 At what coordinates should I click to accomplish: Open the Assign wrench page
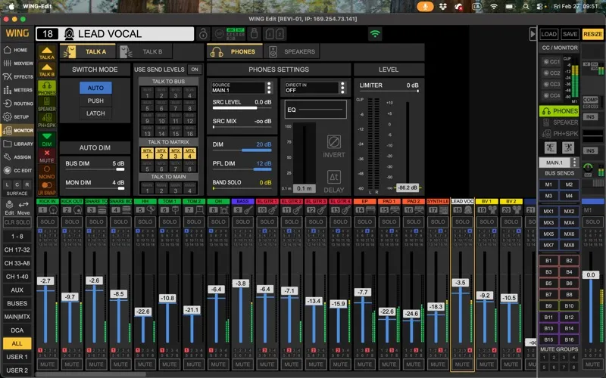(17, 157)
